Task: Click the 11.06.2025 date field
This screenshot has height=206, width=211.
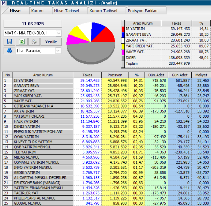Action: [33, 24]
